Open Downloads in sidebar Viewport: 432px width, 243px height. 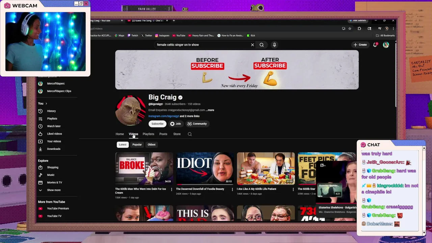click(54, 149)
